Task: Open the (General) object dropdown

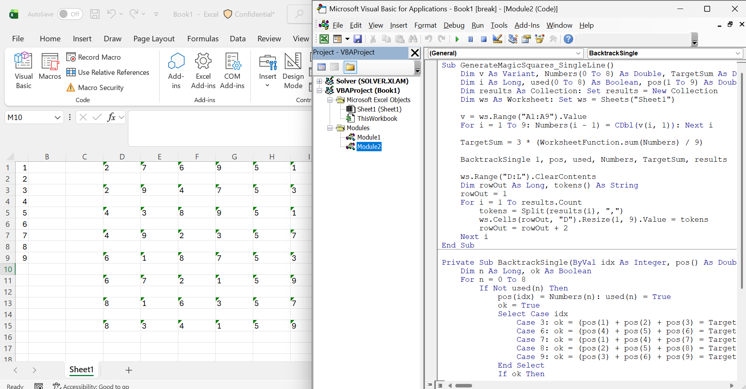Action: pyautogui.click(x=578, y=53)
